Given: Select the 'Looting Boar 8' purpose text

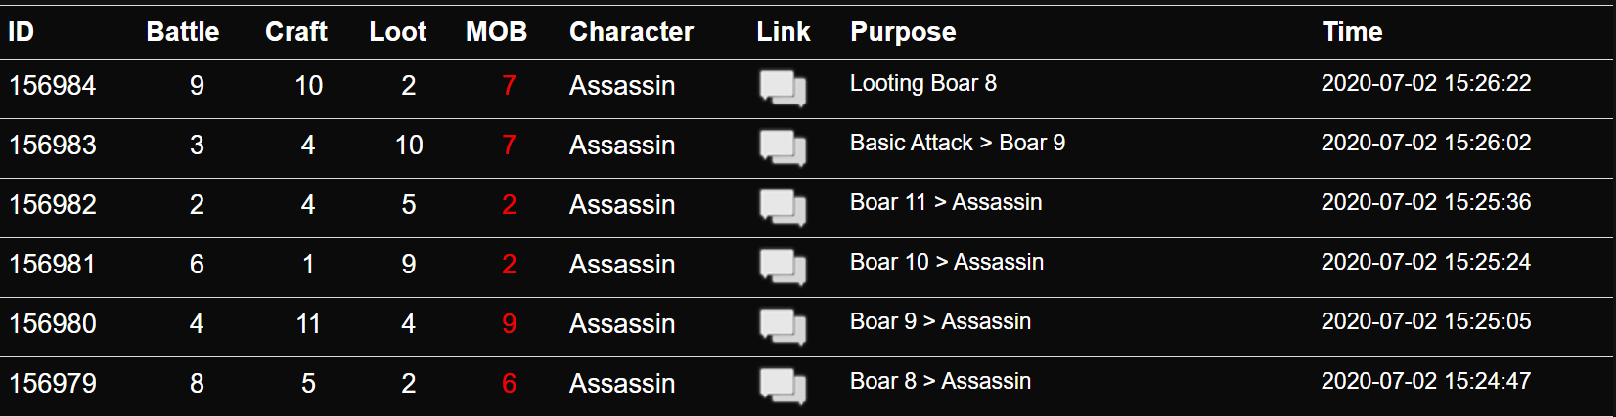Looking at the screenshot, I should point(923,84).
